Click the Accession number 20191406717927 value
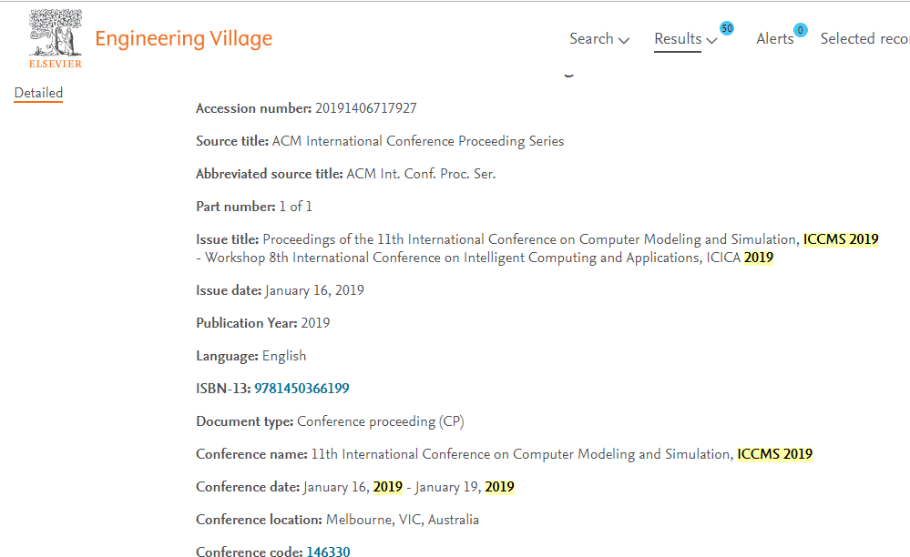910x557 pixels. 365,108
